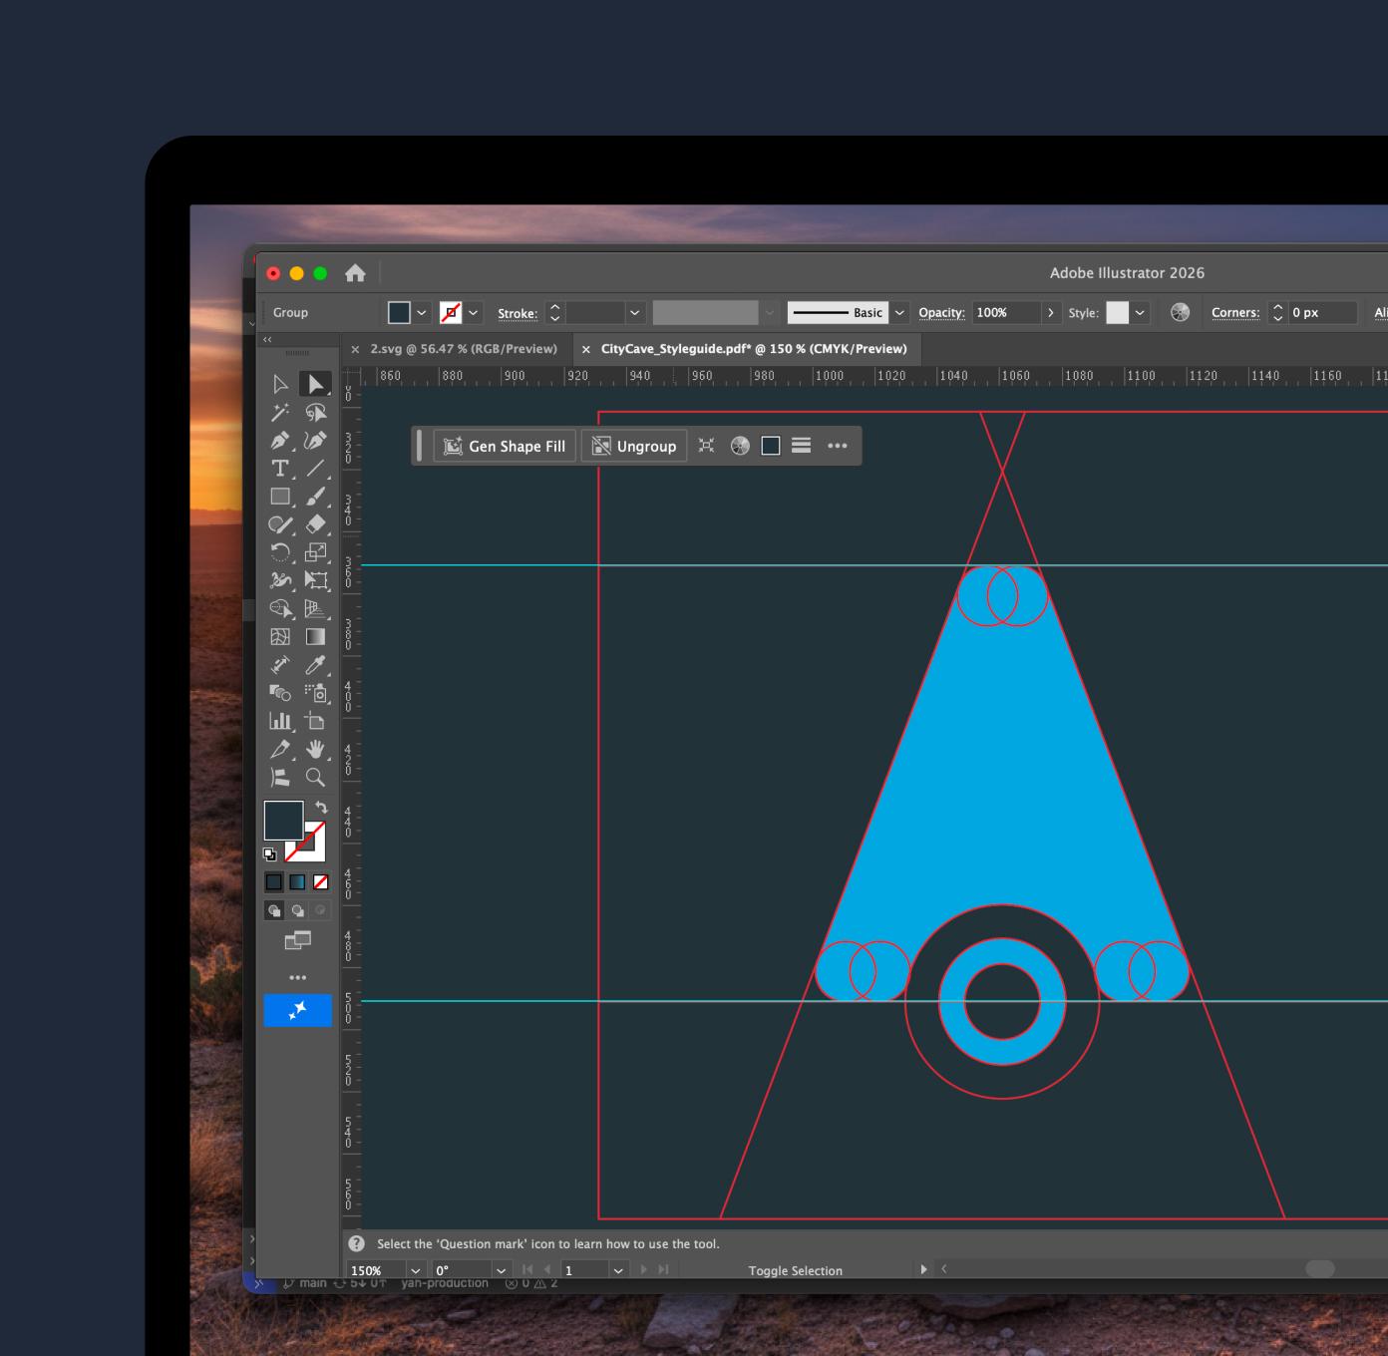Click fill swatch in control bar
The width and height of the screenshot is (1388, 1356).
(399, 313)
